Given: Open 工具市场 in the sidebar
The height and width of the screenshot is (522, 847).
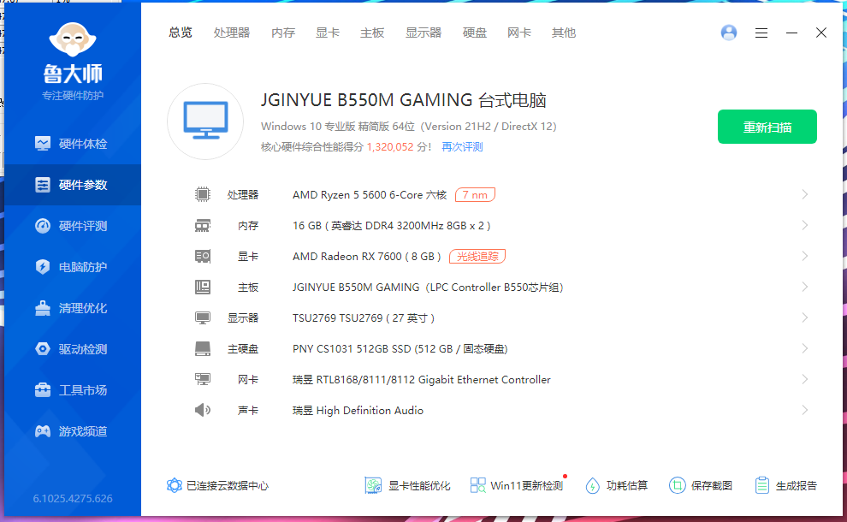Looking at the screenshot, I should pyautogui.click(x=73, y=390).
